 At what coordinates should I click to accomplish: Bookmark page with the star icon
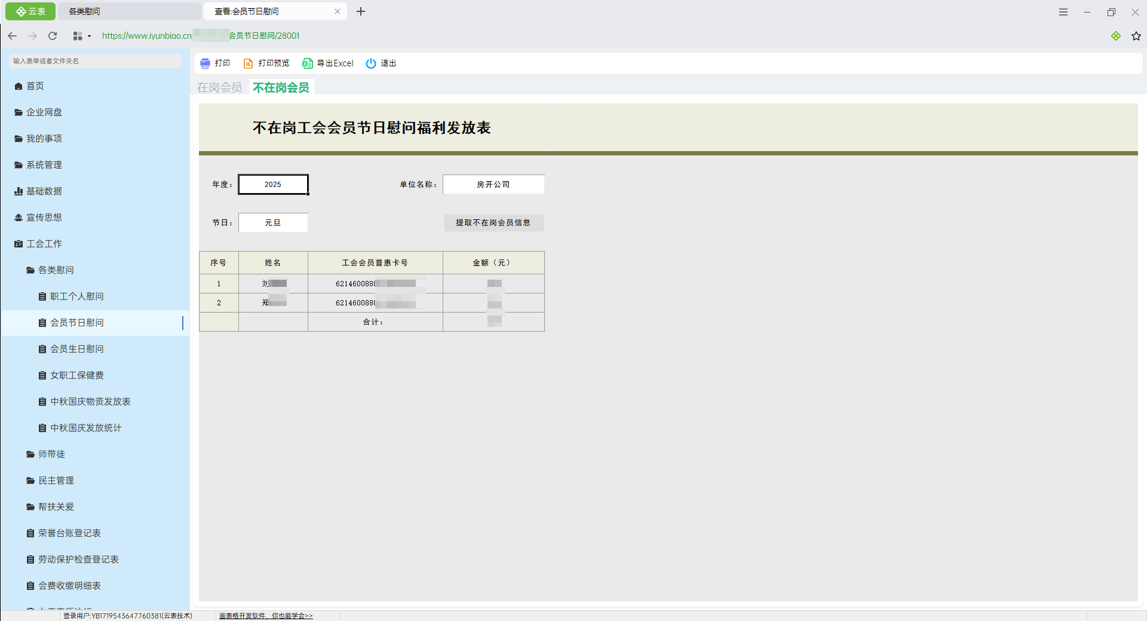click(1136, 36)
